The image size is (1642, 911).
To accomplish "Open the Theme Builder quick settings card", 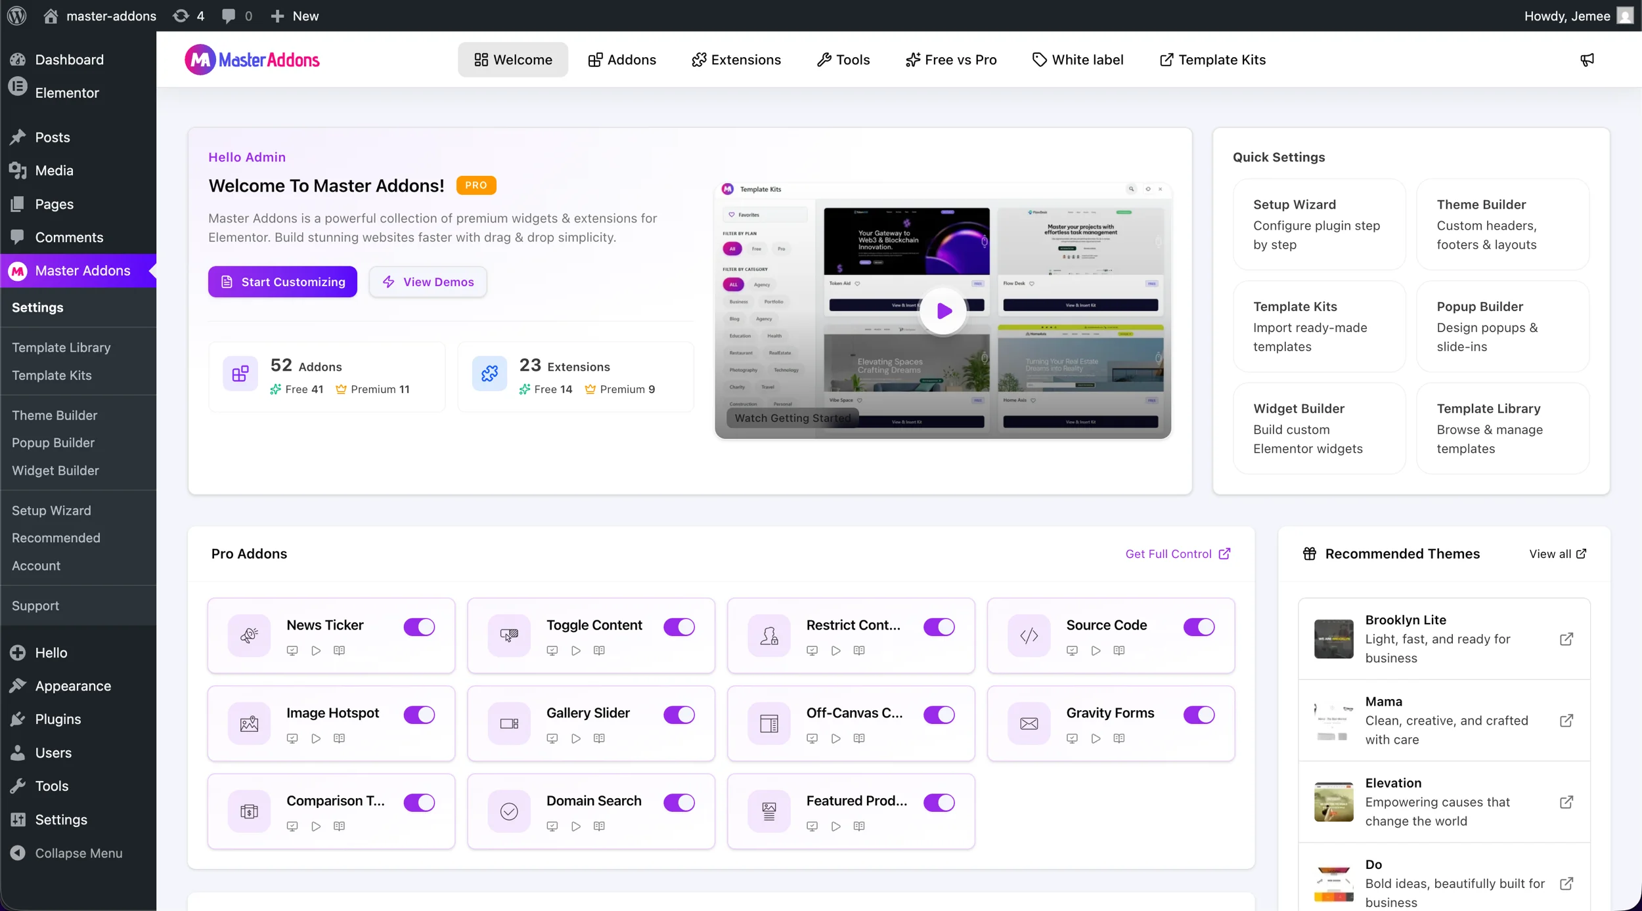I will tap(1503, 224).
